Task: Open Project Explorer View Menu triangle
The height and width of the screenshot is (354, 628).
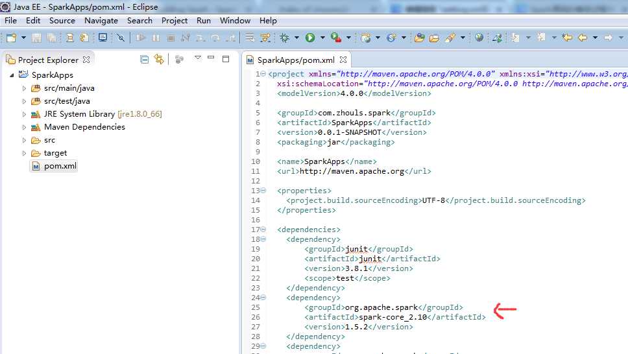Action: (x=197, y=58)
